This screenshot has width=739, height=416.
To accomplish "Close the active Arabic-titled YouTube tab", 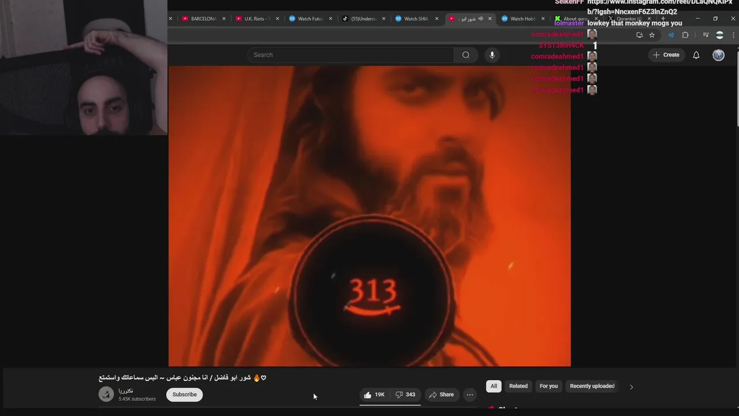I will click(490, 18).
